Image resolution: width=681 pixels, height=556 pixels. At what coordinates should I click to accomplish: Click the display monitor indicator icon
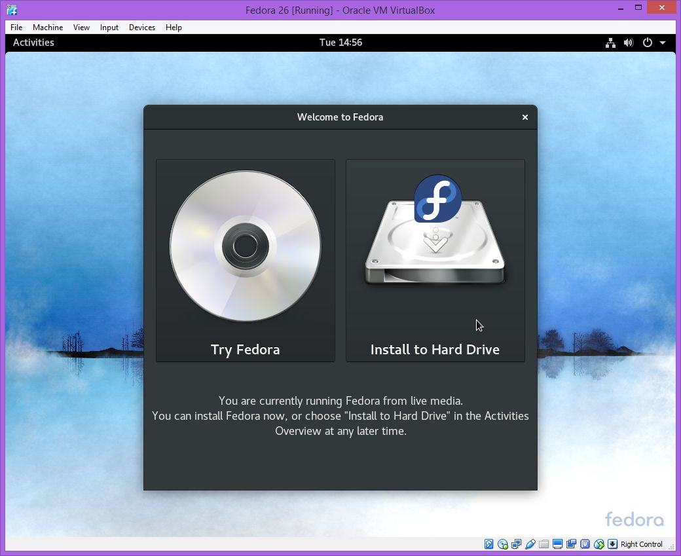pyautogui.click(x=558, y=544)
